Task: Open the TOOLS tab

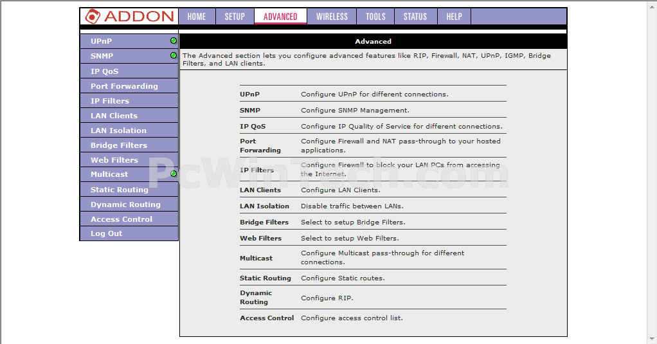Action: point(375,16)
